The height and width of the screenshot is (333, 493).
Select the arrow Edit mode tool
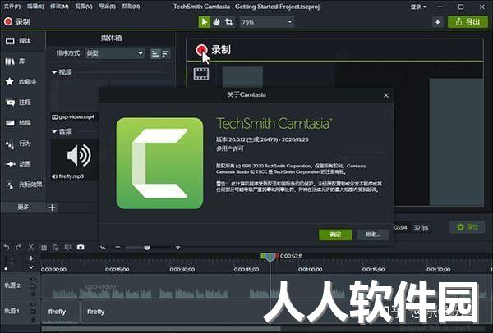[x=205, y=22]
